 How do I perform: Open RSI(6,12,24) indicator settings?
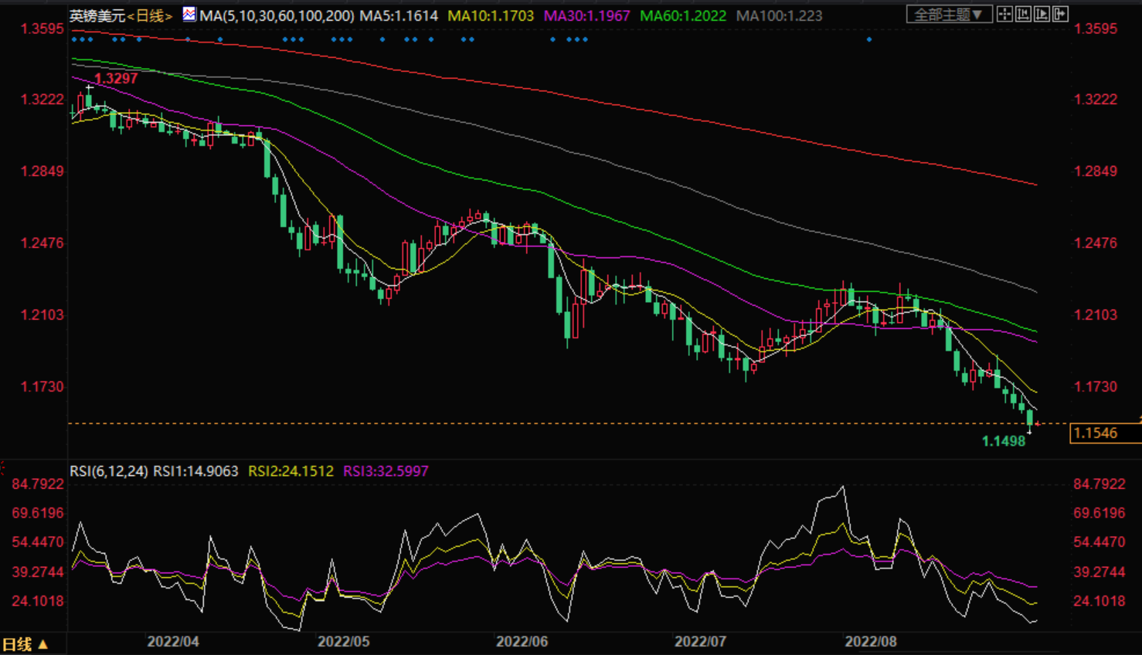tap(109, 471)
